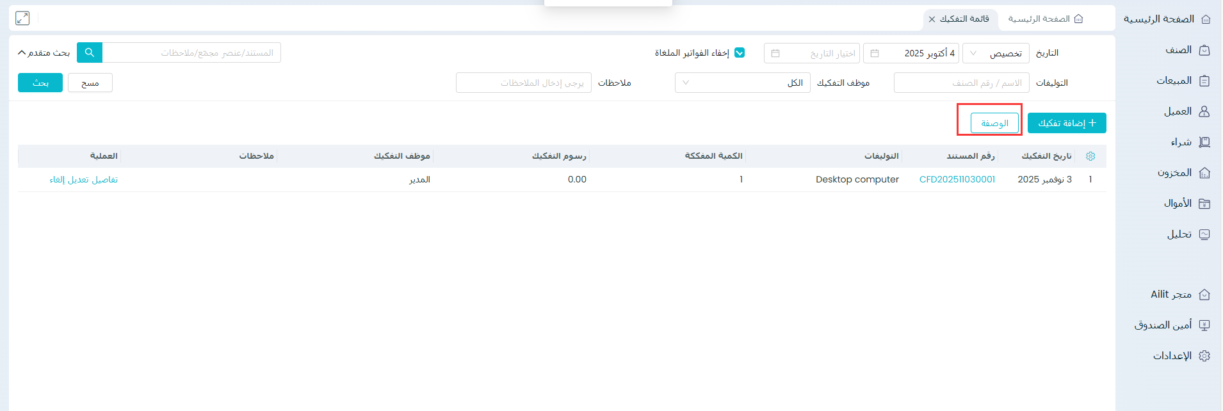Close the قائمة التفكيك tab
The image size is (1223, 411).
932,19
